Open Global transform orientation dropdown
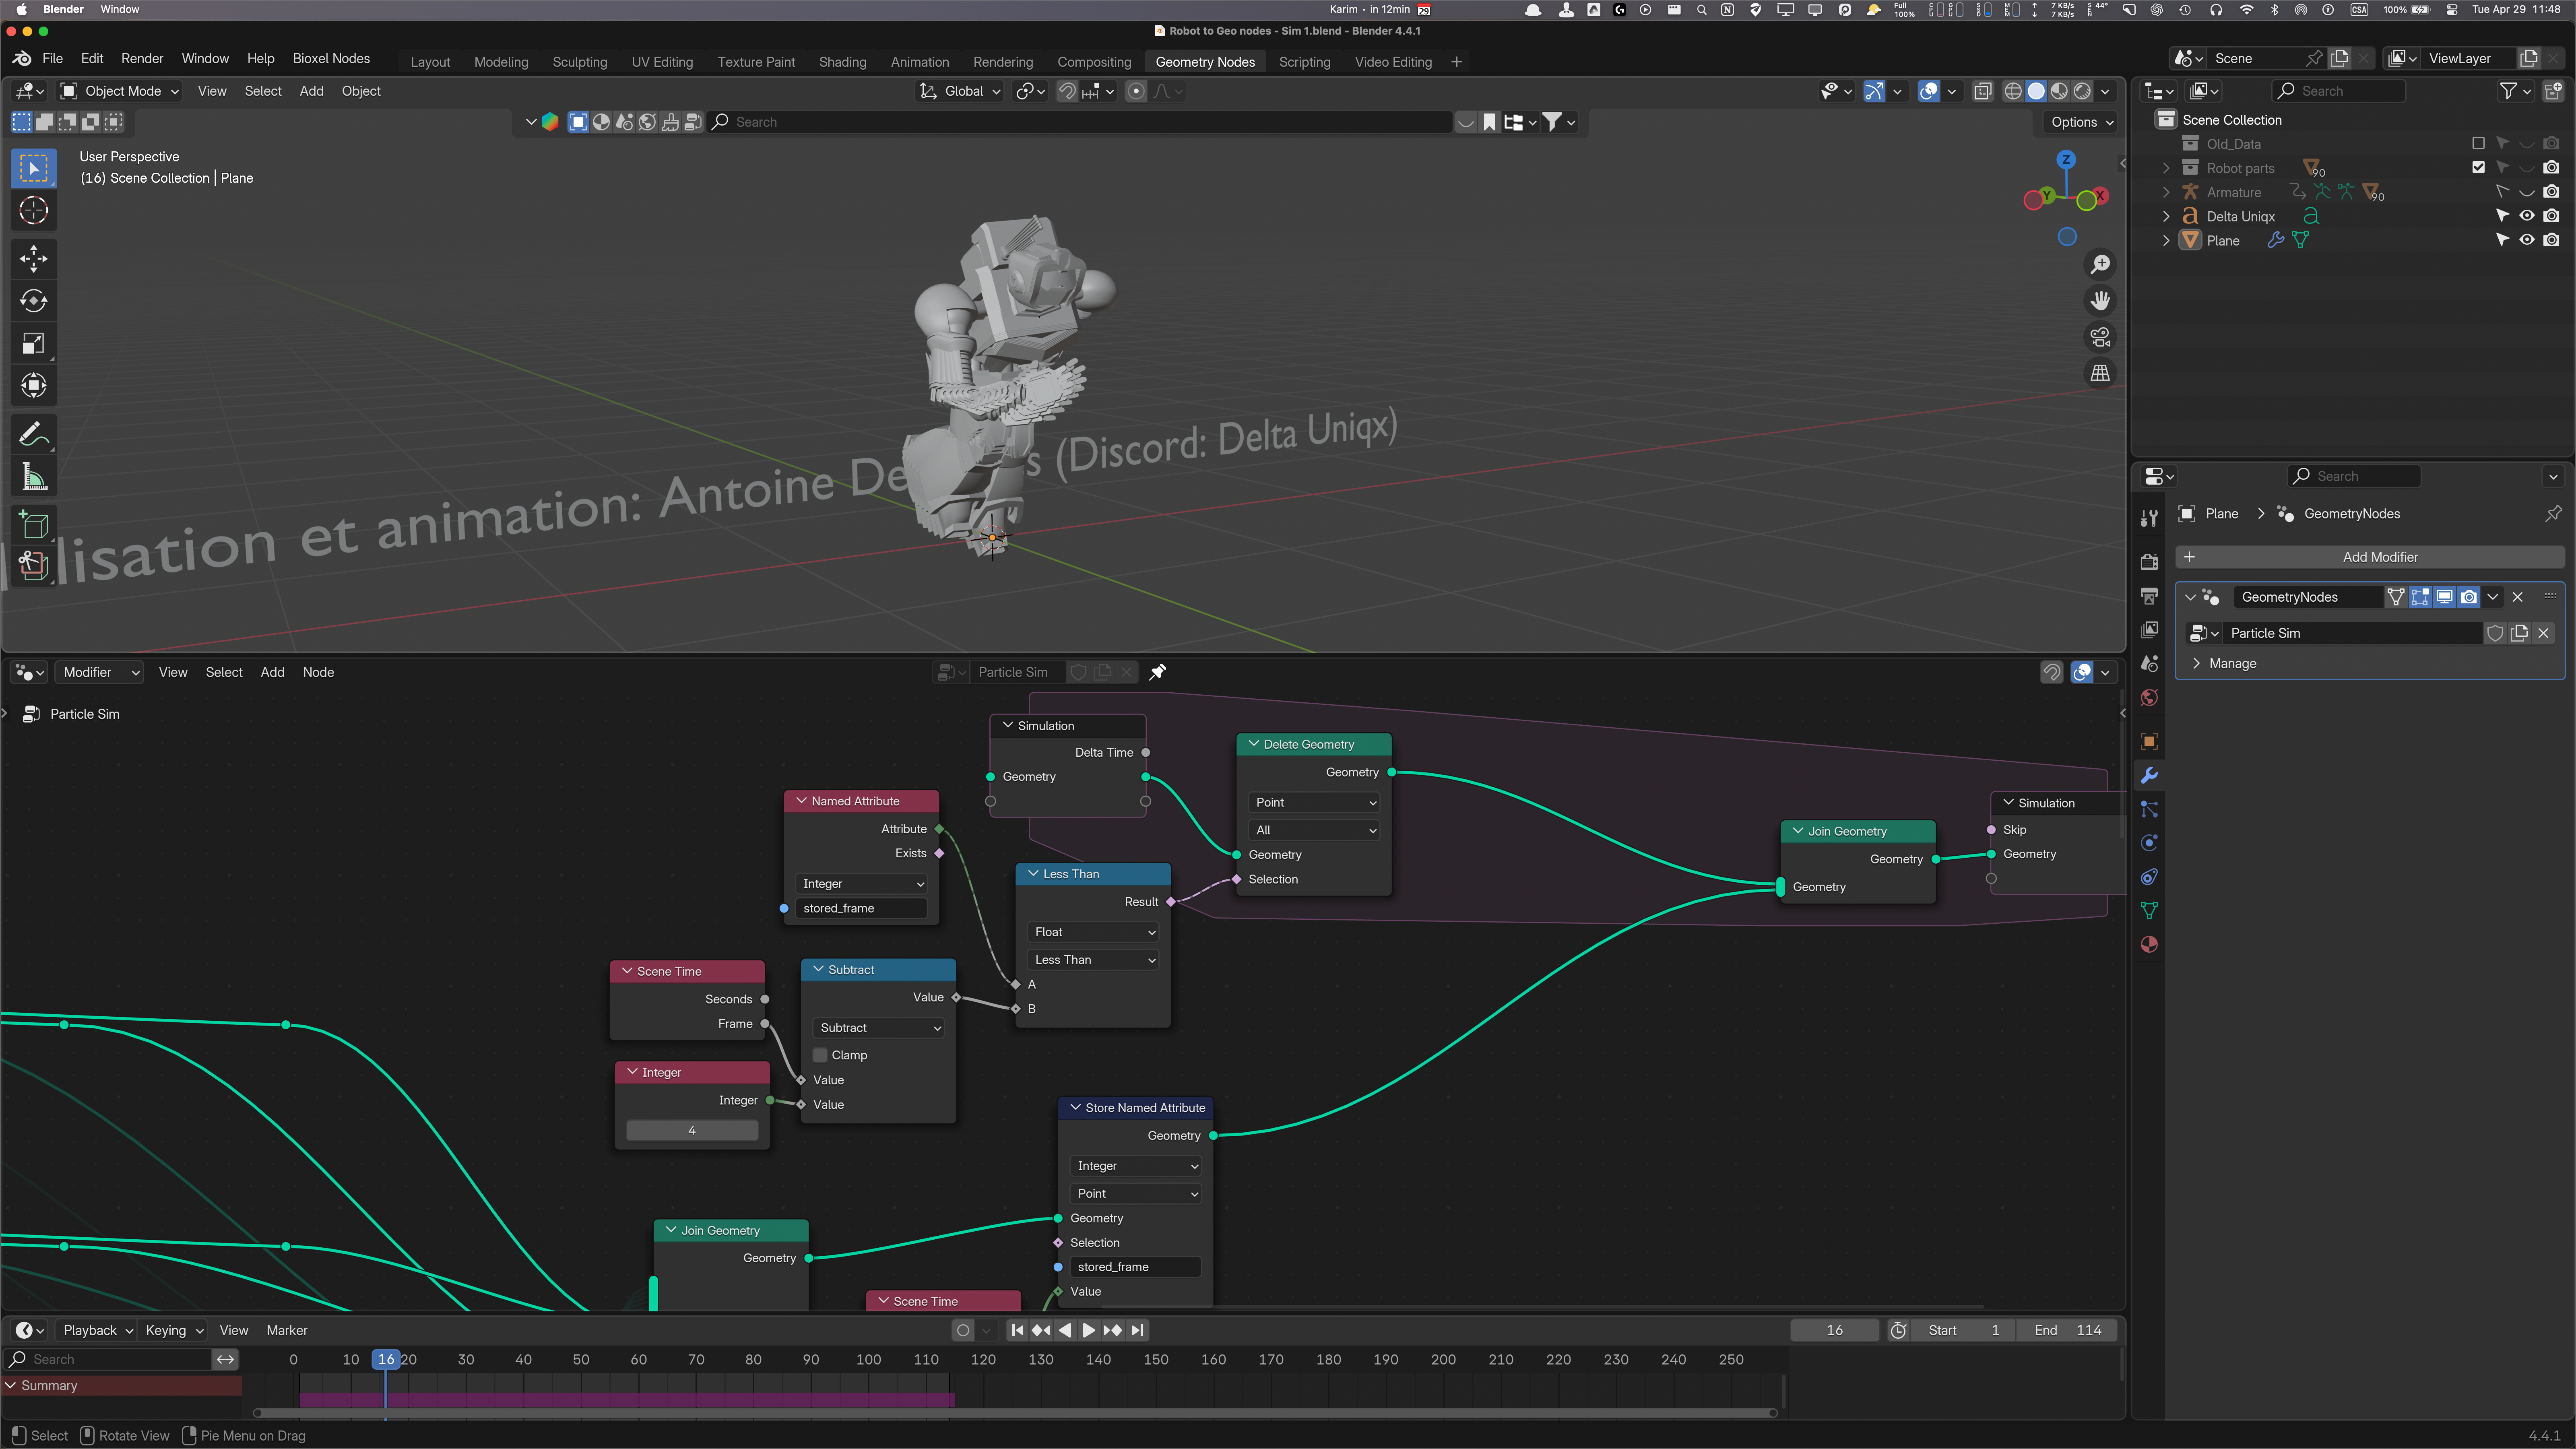 coord(960,91)
